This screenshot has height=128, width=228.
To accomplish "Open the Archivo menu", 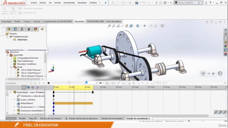I will pyautogui.click(x=34, y=2).
